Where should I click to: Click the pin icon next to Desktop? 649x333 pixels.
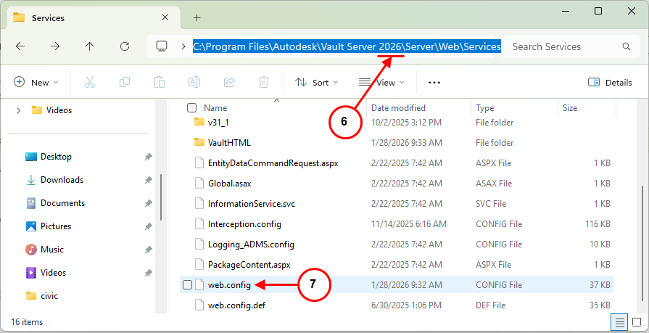(148, 157)
